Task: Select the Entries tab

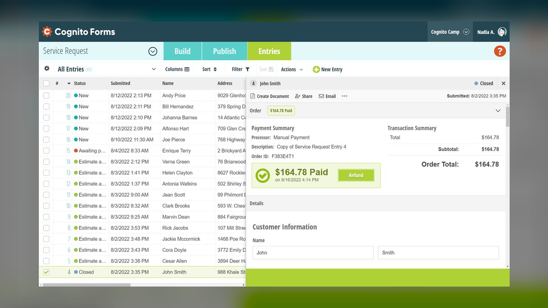Action: (x=269, y=51)
